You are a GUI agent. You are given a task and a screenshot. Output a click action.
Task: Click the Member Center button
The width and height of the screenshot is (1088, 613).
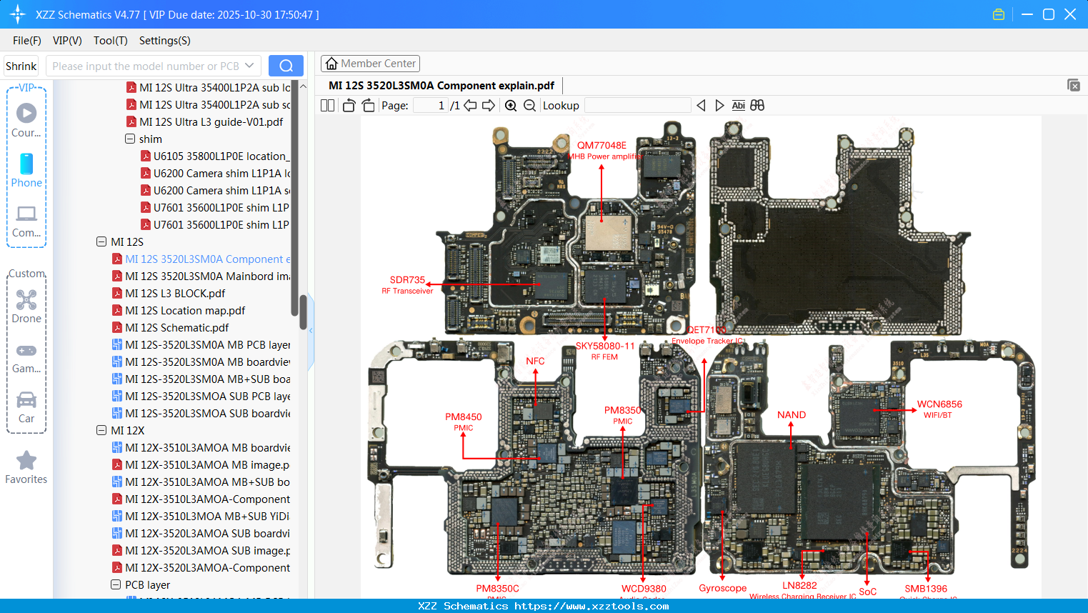370,64
